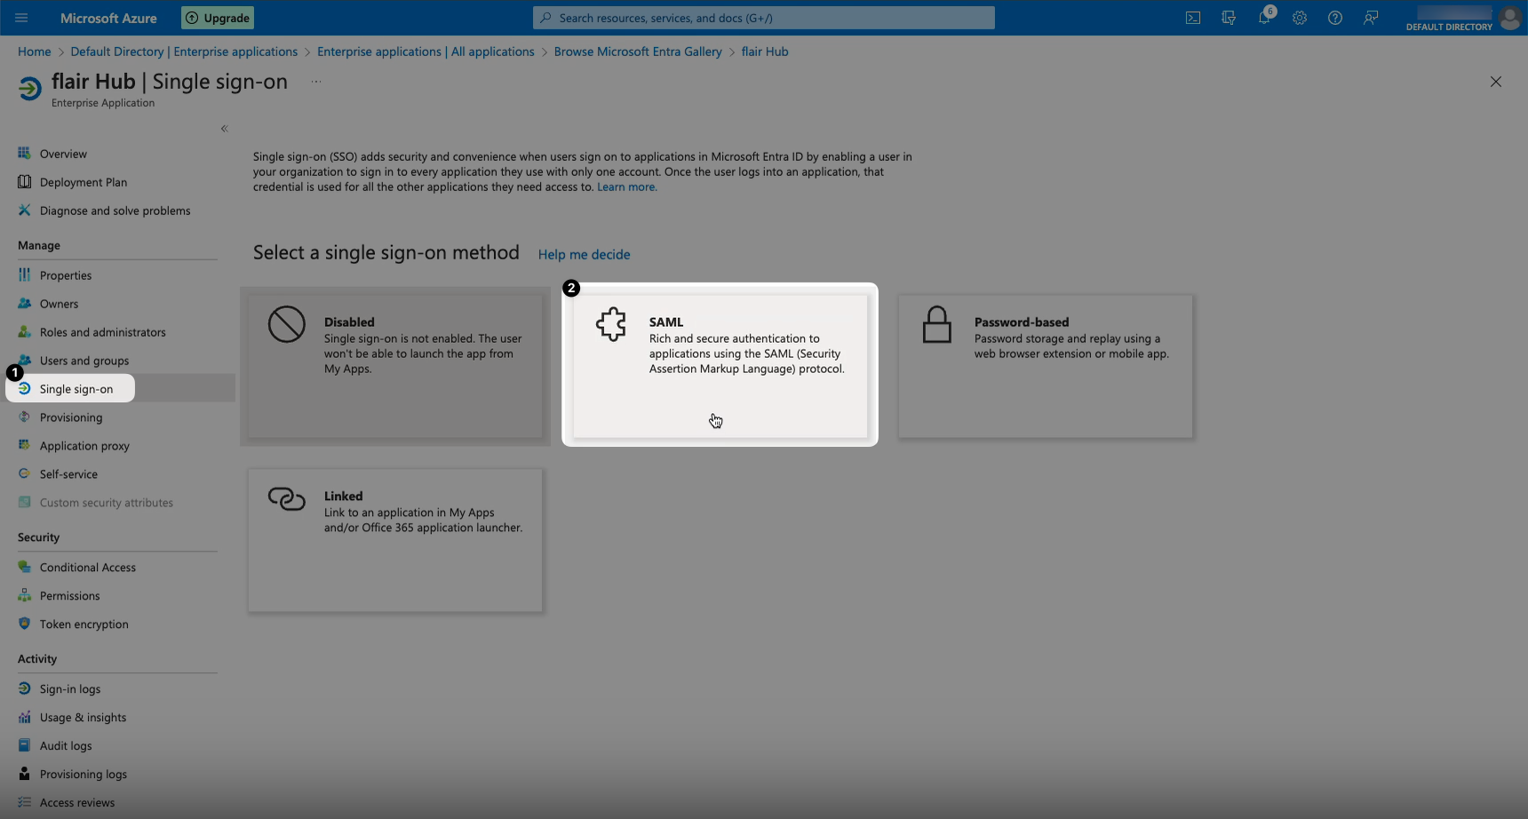Open Provisioning in the Manage menu
1528x819 pixels.
71,417
